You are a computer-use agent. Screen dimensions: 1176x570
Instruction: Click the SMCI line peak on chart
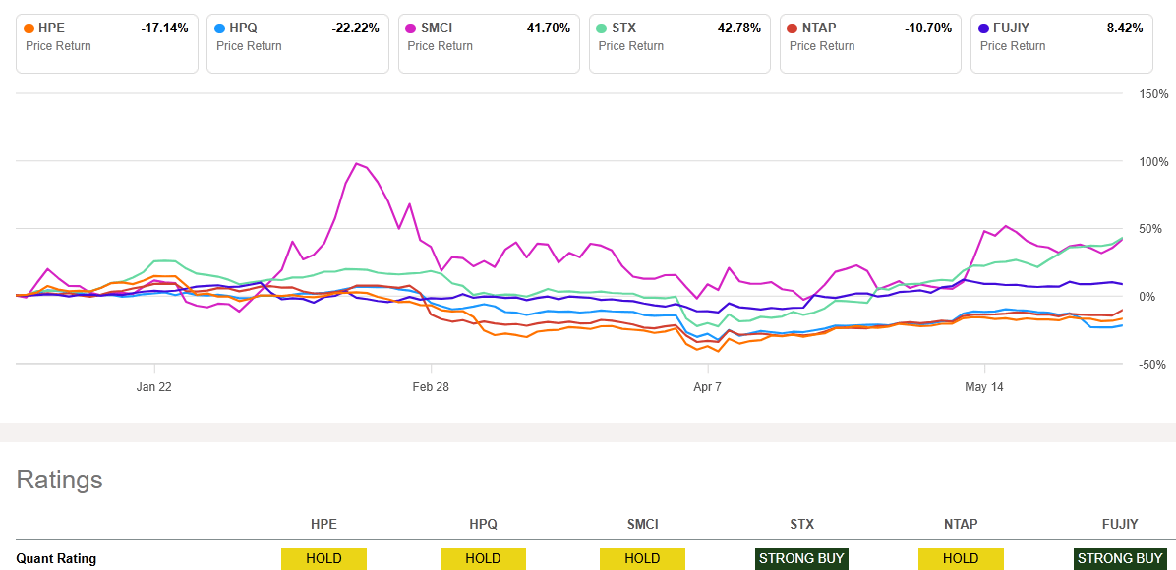click(357, 164)
